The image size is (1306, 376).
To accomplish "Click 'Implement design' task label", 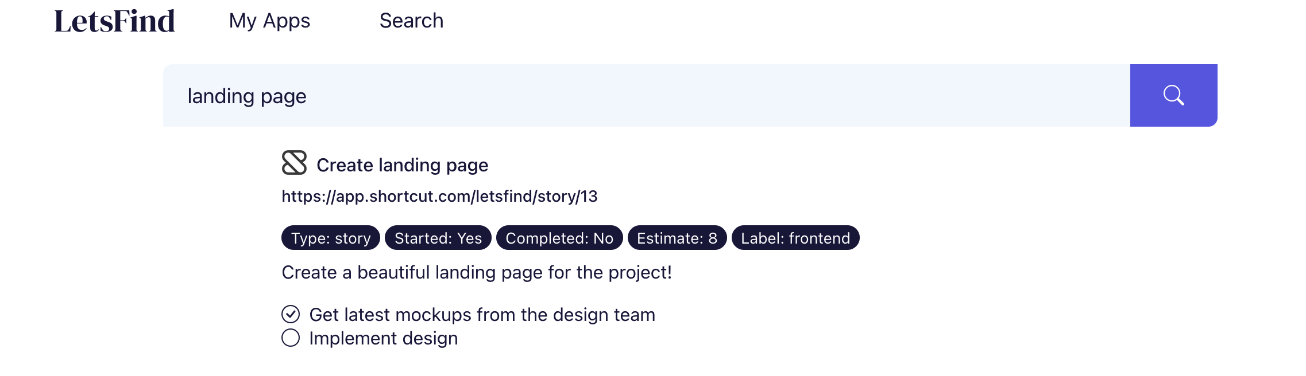I will pyautogui.click(x=383, y=338).
